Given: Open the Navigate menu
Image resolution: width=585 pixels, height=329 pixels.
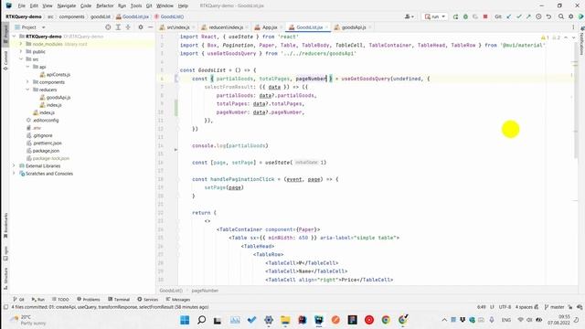Looking at the screenshot, I should [x=67, y=6].
